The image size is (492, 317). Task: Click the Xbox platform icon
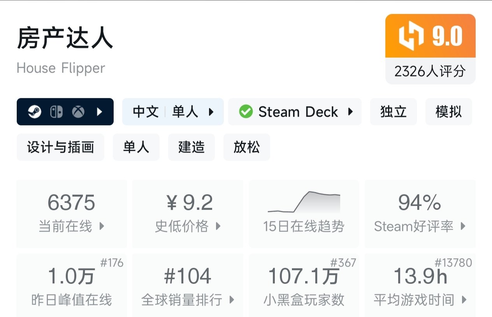(x=78, y=112)
